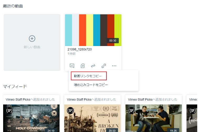Click the two-way arrows icon under the video
Screen dimensions: 198x132
coord(93,66)
